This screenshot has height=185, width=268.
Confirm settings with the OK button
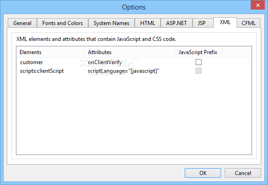pos(203,173)
